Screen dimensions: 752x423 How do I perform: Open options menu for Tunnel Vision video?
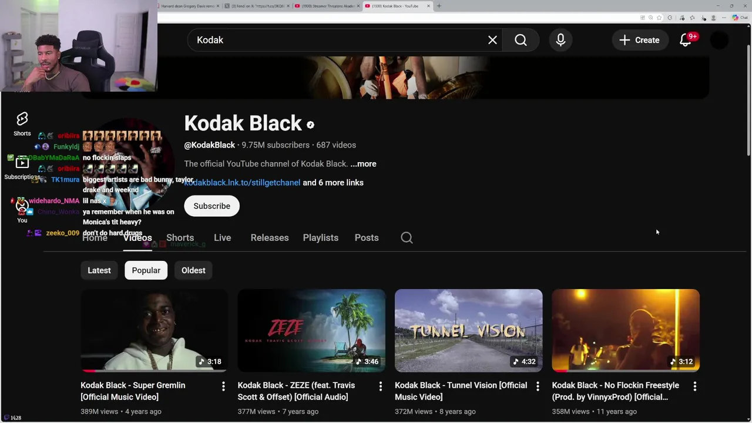(538, 386)
